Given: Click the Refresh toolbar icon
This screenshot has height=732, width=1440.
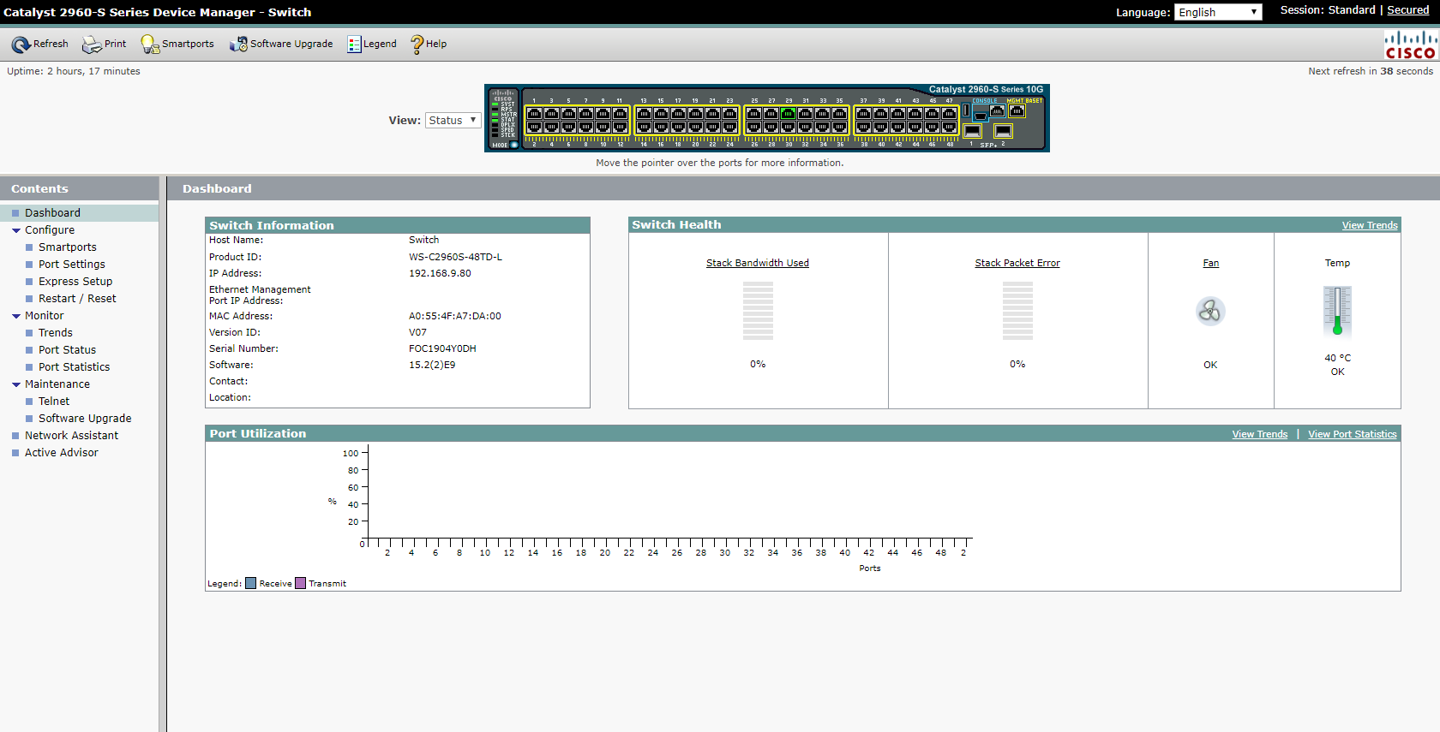Looking at the screenshot, I should 21,45.
